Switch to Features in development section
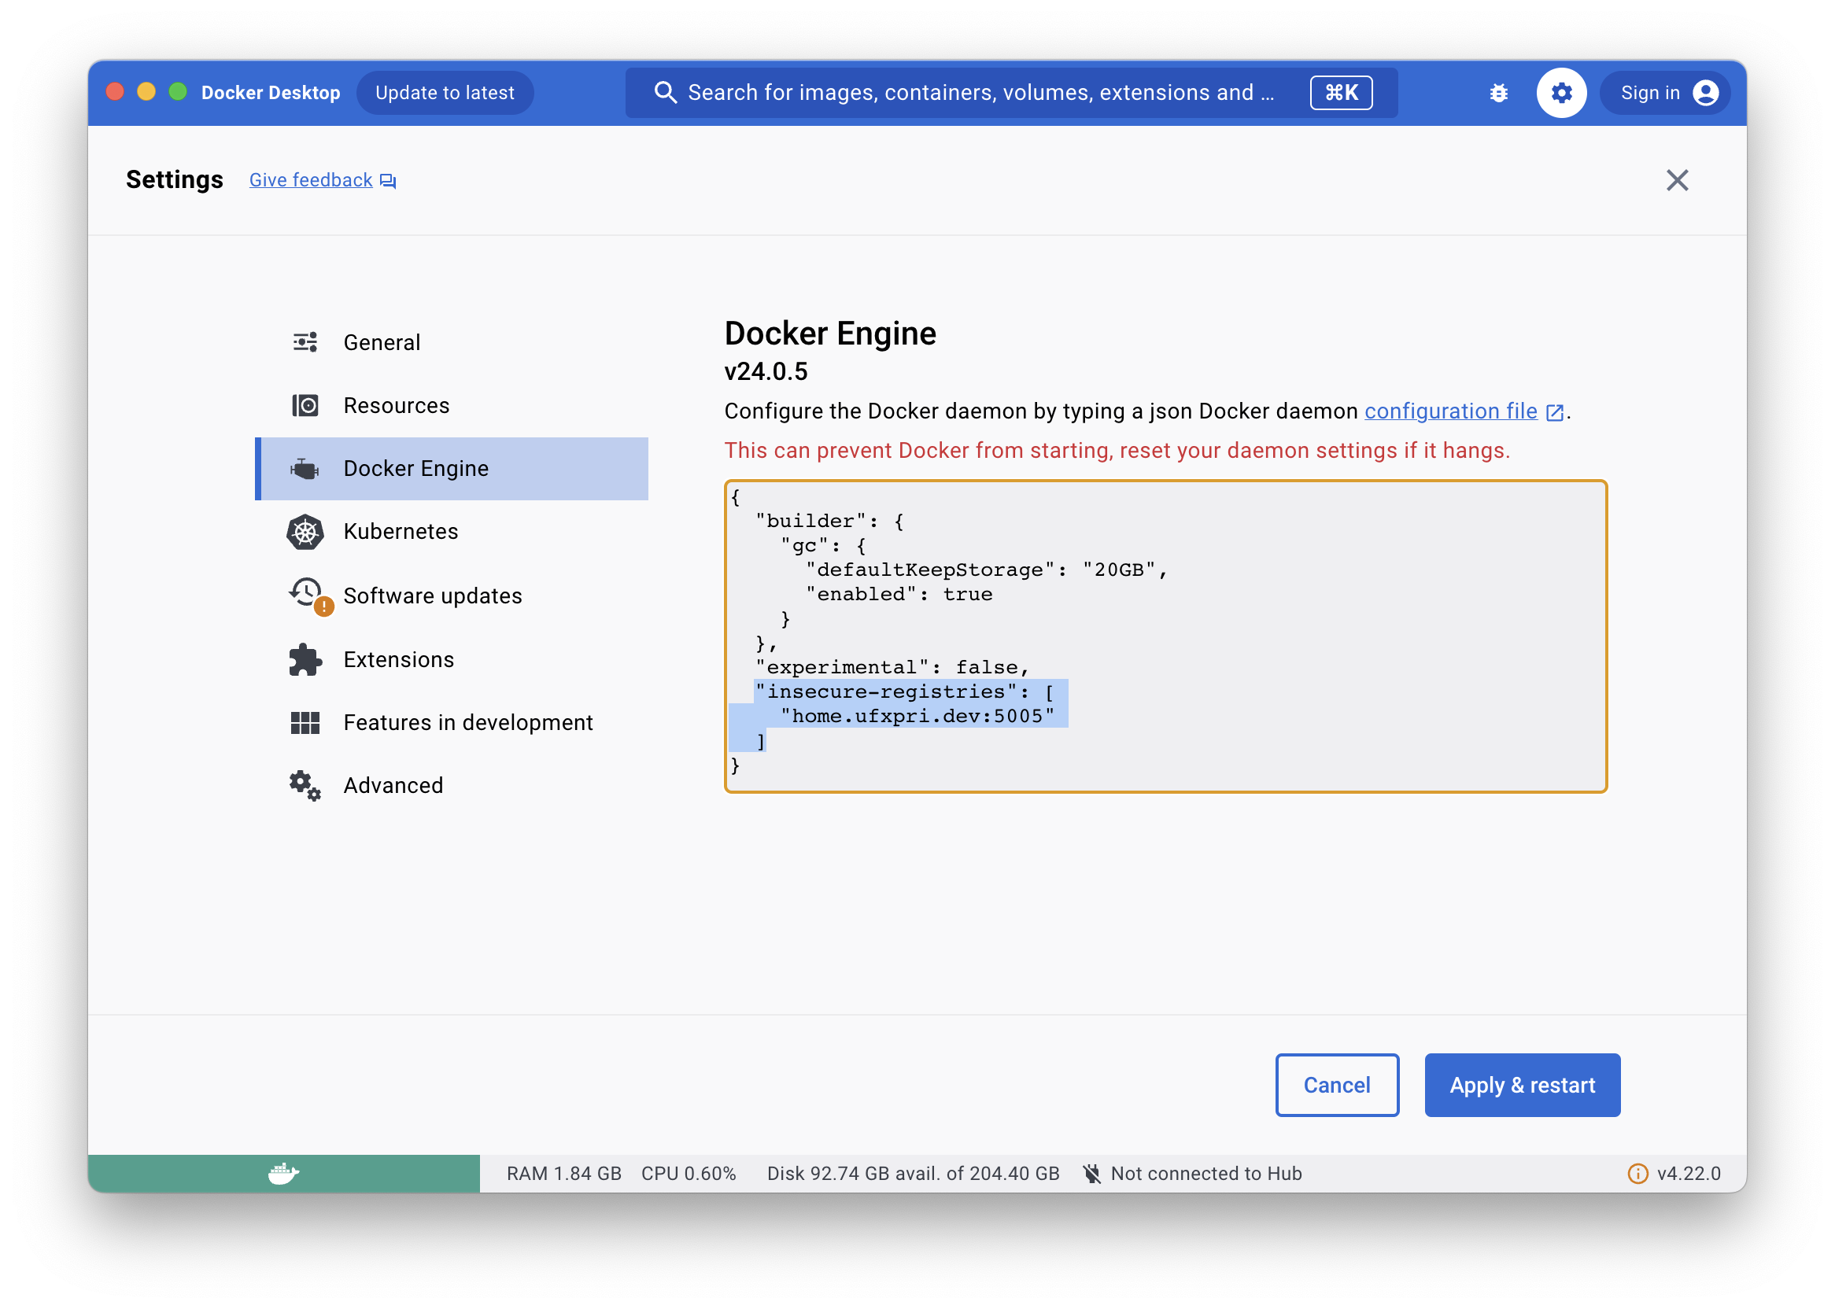 [467, 722]
